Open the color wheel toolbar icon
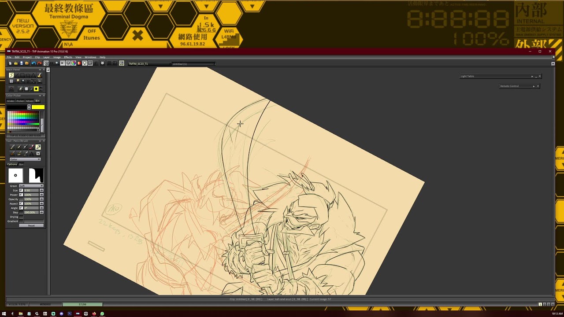Viewport: 564px width, 317px height. coord(74,63)
